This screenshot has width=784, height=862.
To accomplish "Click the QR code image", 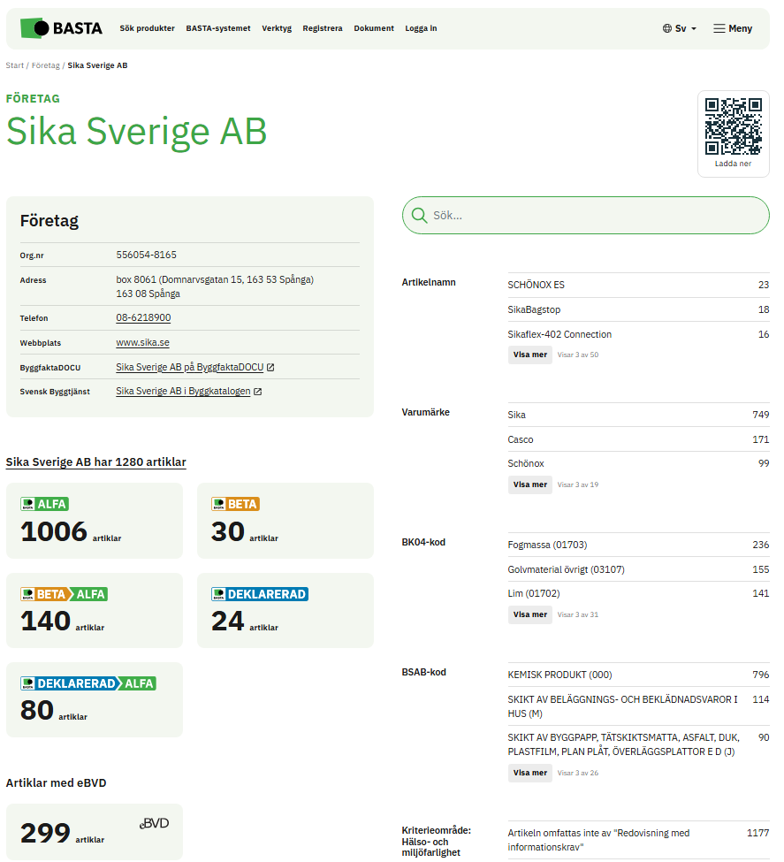I will point(733,126).
